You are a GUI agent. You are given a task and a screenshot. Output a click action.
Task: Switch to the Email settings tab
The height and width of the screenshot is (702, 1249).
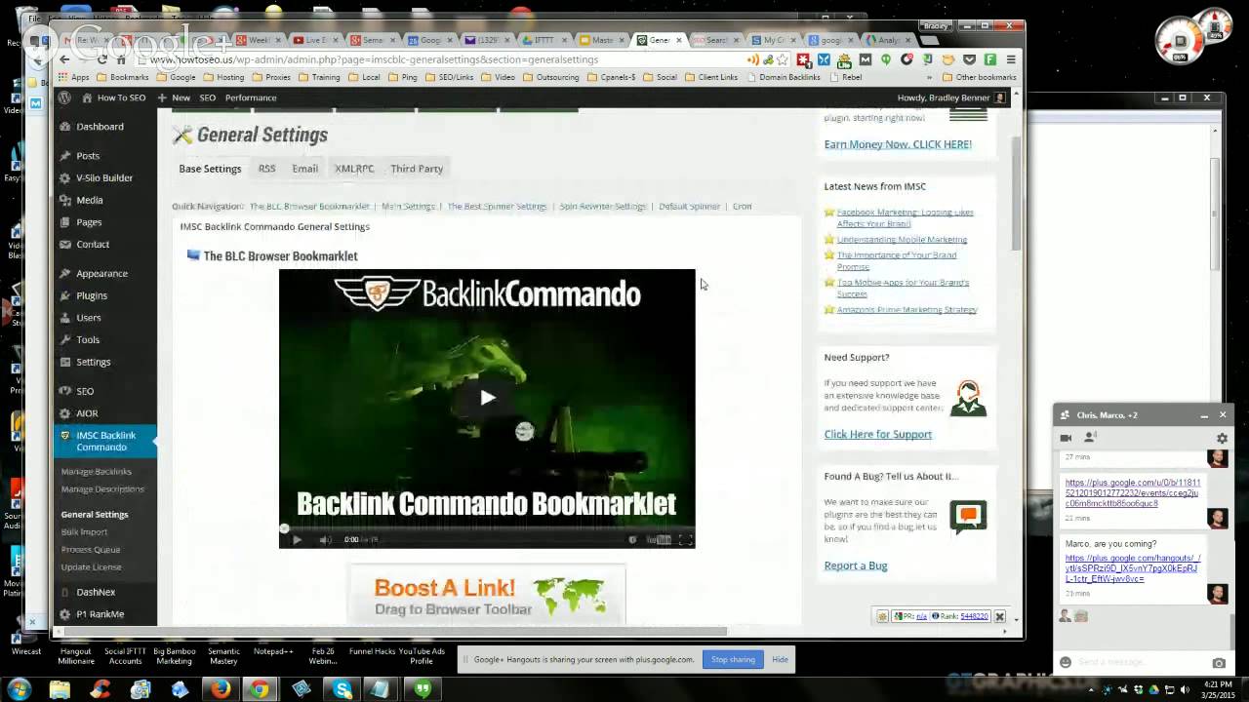coord(304,169)
